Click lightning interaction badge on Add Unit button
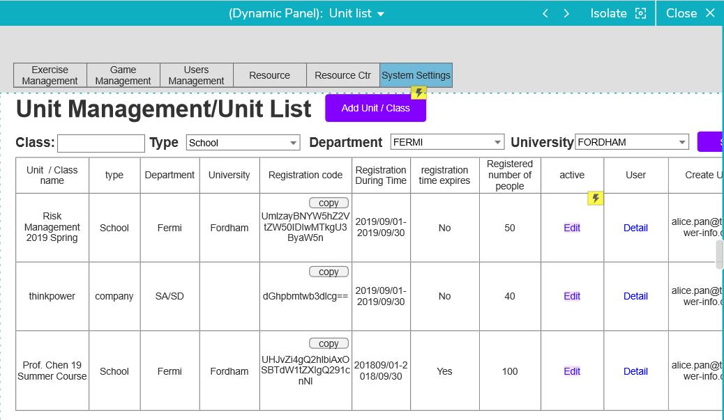Screen dimensions: 724x420 pyautogui.click(x=418, y=92)
